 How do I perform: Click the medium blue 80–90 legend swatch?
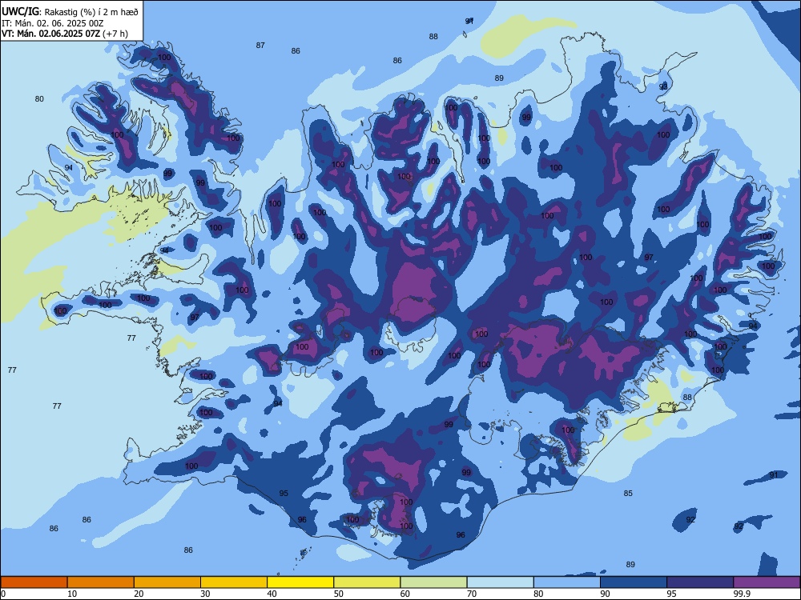tap(567, 582)
